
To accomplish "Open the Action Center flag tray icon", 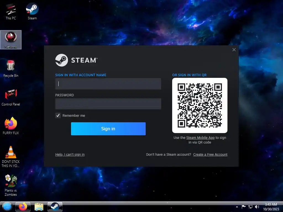I will coord(244,206).
